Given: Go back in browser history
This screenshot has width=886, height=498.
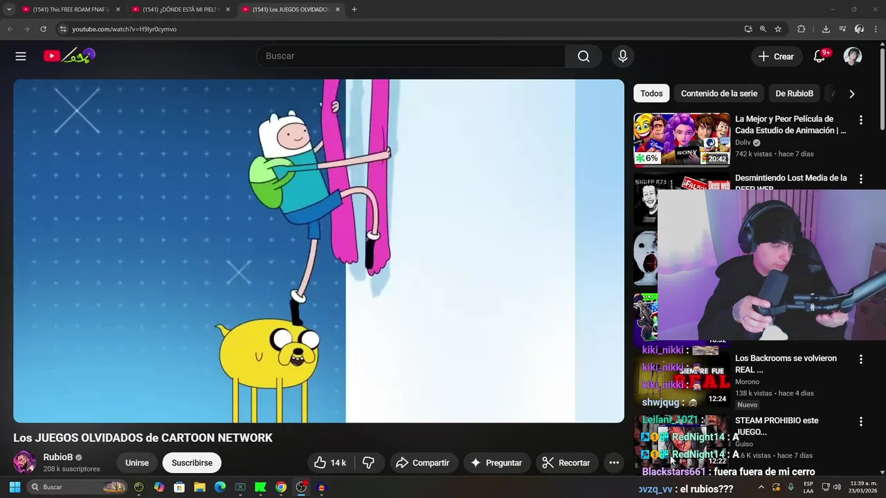Looking at the screenshot, I should (x=10, y=29).
